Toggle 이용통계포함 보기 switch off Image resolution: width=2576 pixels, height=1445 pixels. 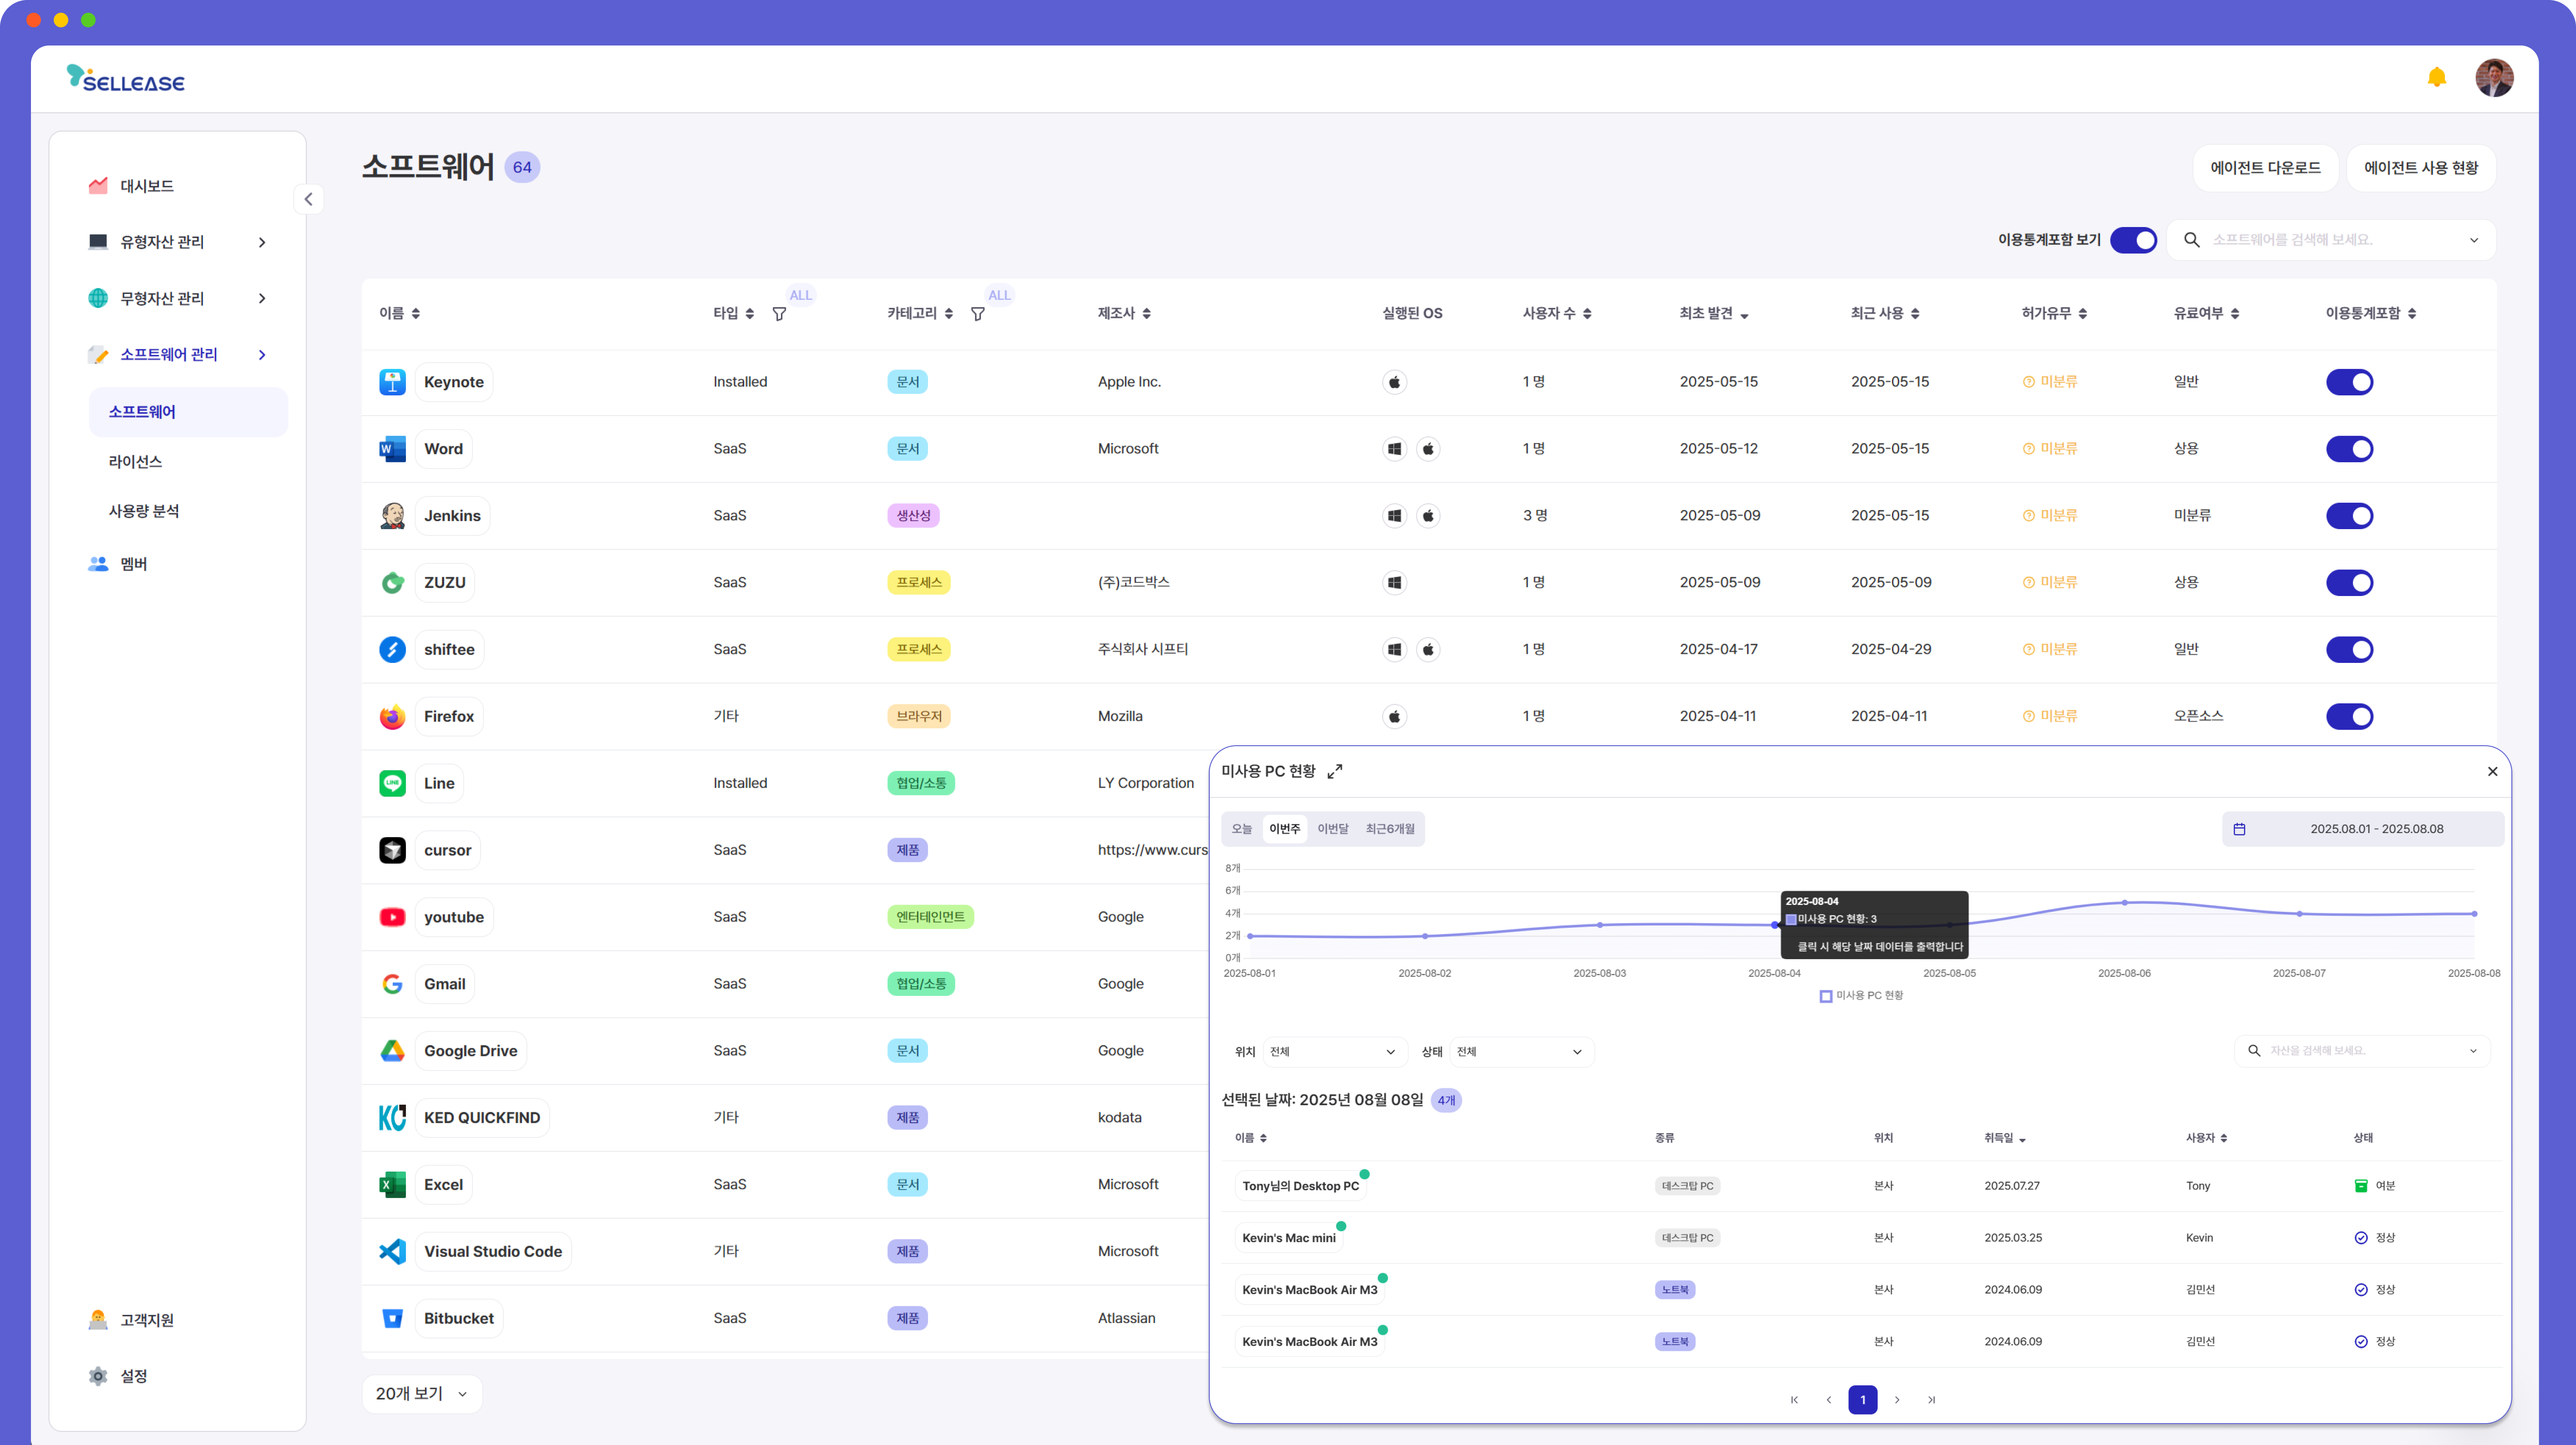(2133, 240)
